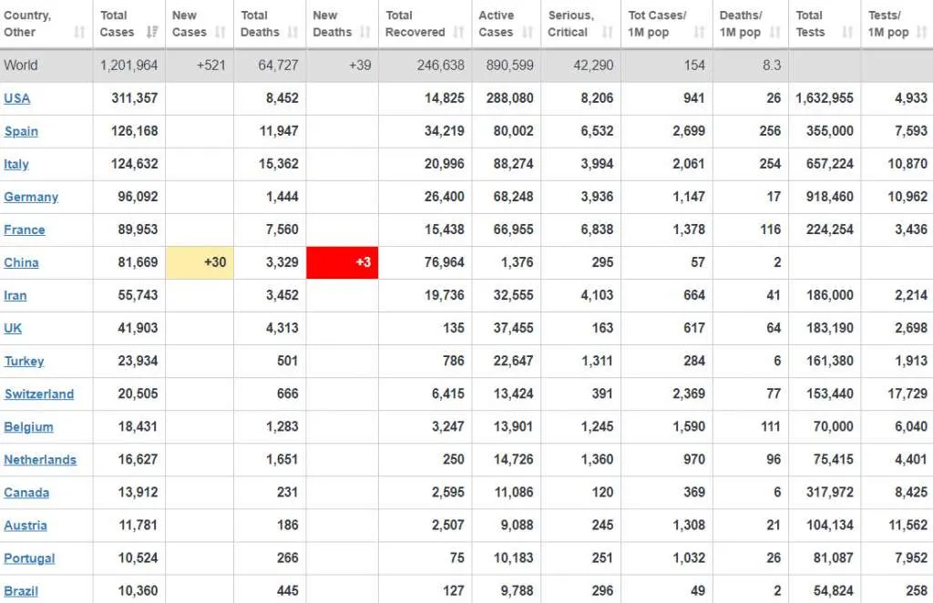Click sort arrows in Serious, Critical header
Image resolution: width=933 pixels, height=603 pixels.
click(x=609, y=32)
